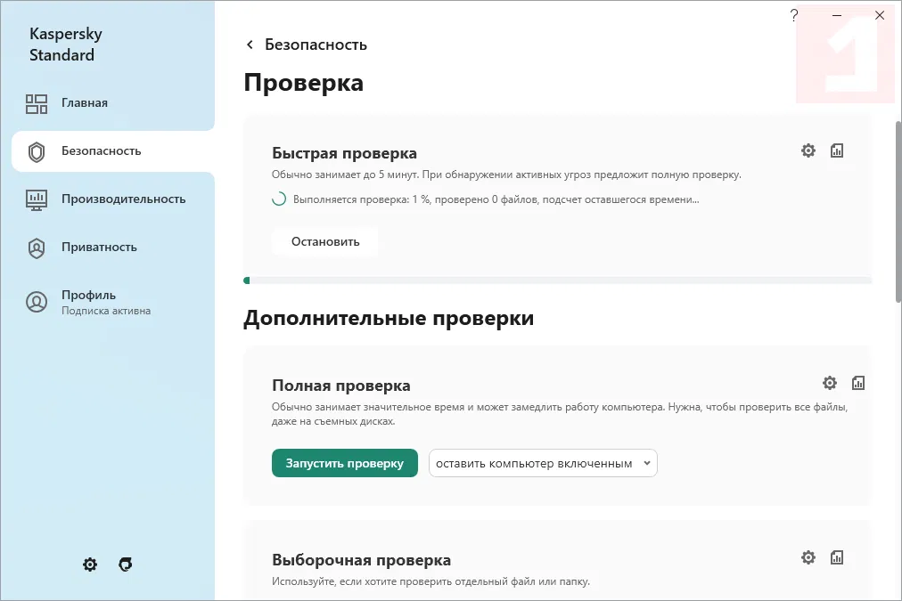Viewport: 902px width, 601px height.
Task: Open settings for Выборочная проверка
Action: point(808,557)
